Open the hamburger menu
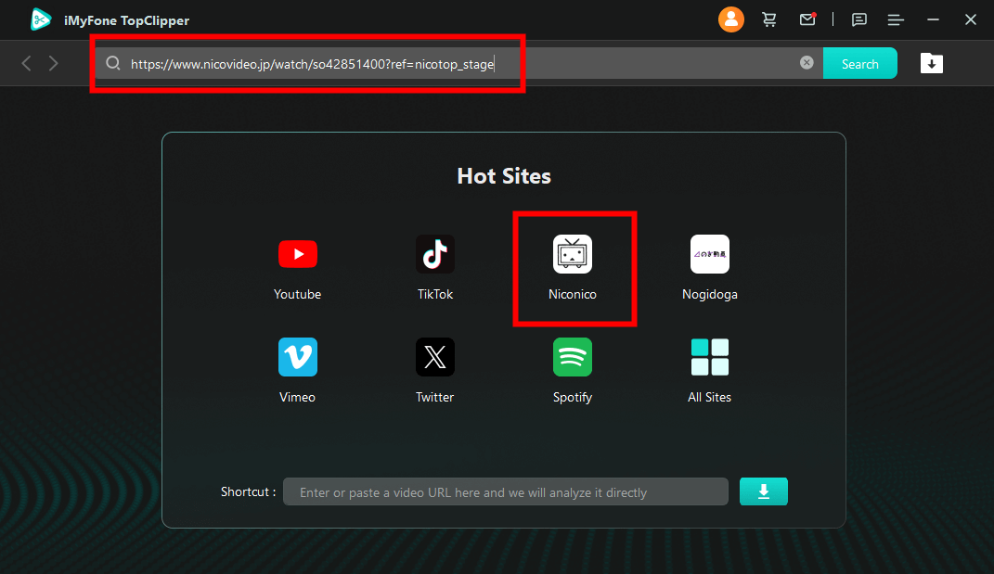The width and height of the screenshot is (994, 574). click(x=896, y=20)
